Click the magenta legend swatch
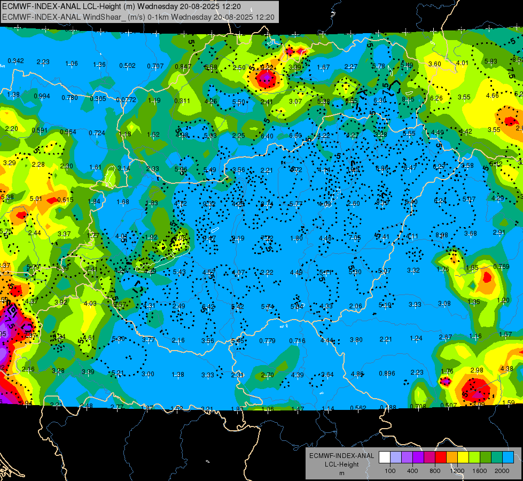 (x=430, y=457)
